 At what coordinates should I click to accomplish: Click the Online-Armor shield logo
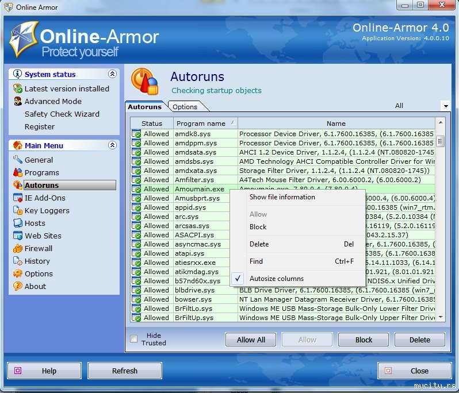pos(24,39)
